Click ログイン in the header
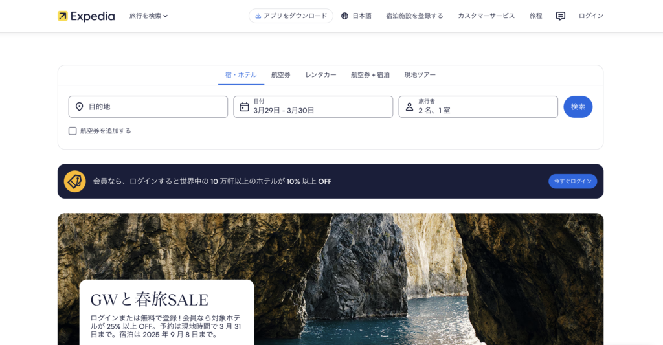Screen dimensions: 663x345 pyautogui.click(x=590, y=16)
